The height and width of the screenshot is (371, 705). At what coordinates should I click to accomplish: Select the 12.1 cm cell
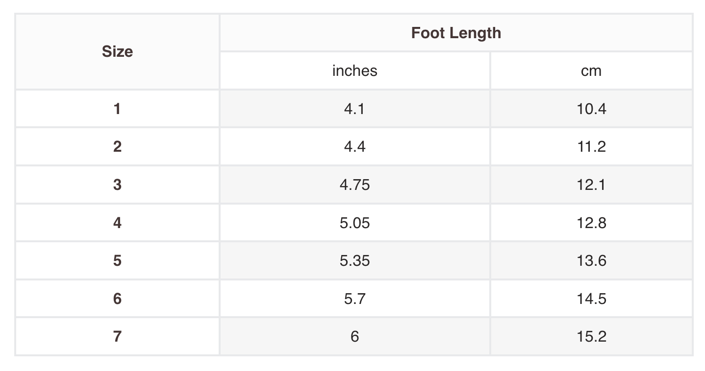pyautogui.click(x=591, y=185)
